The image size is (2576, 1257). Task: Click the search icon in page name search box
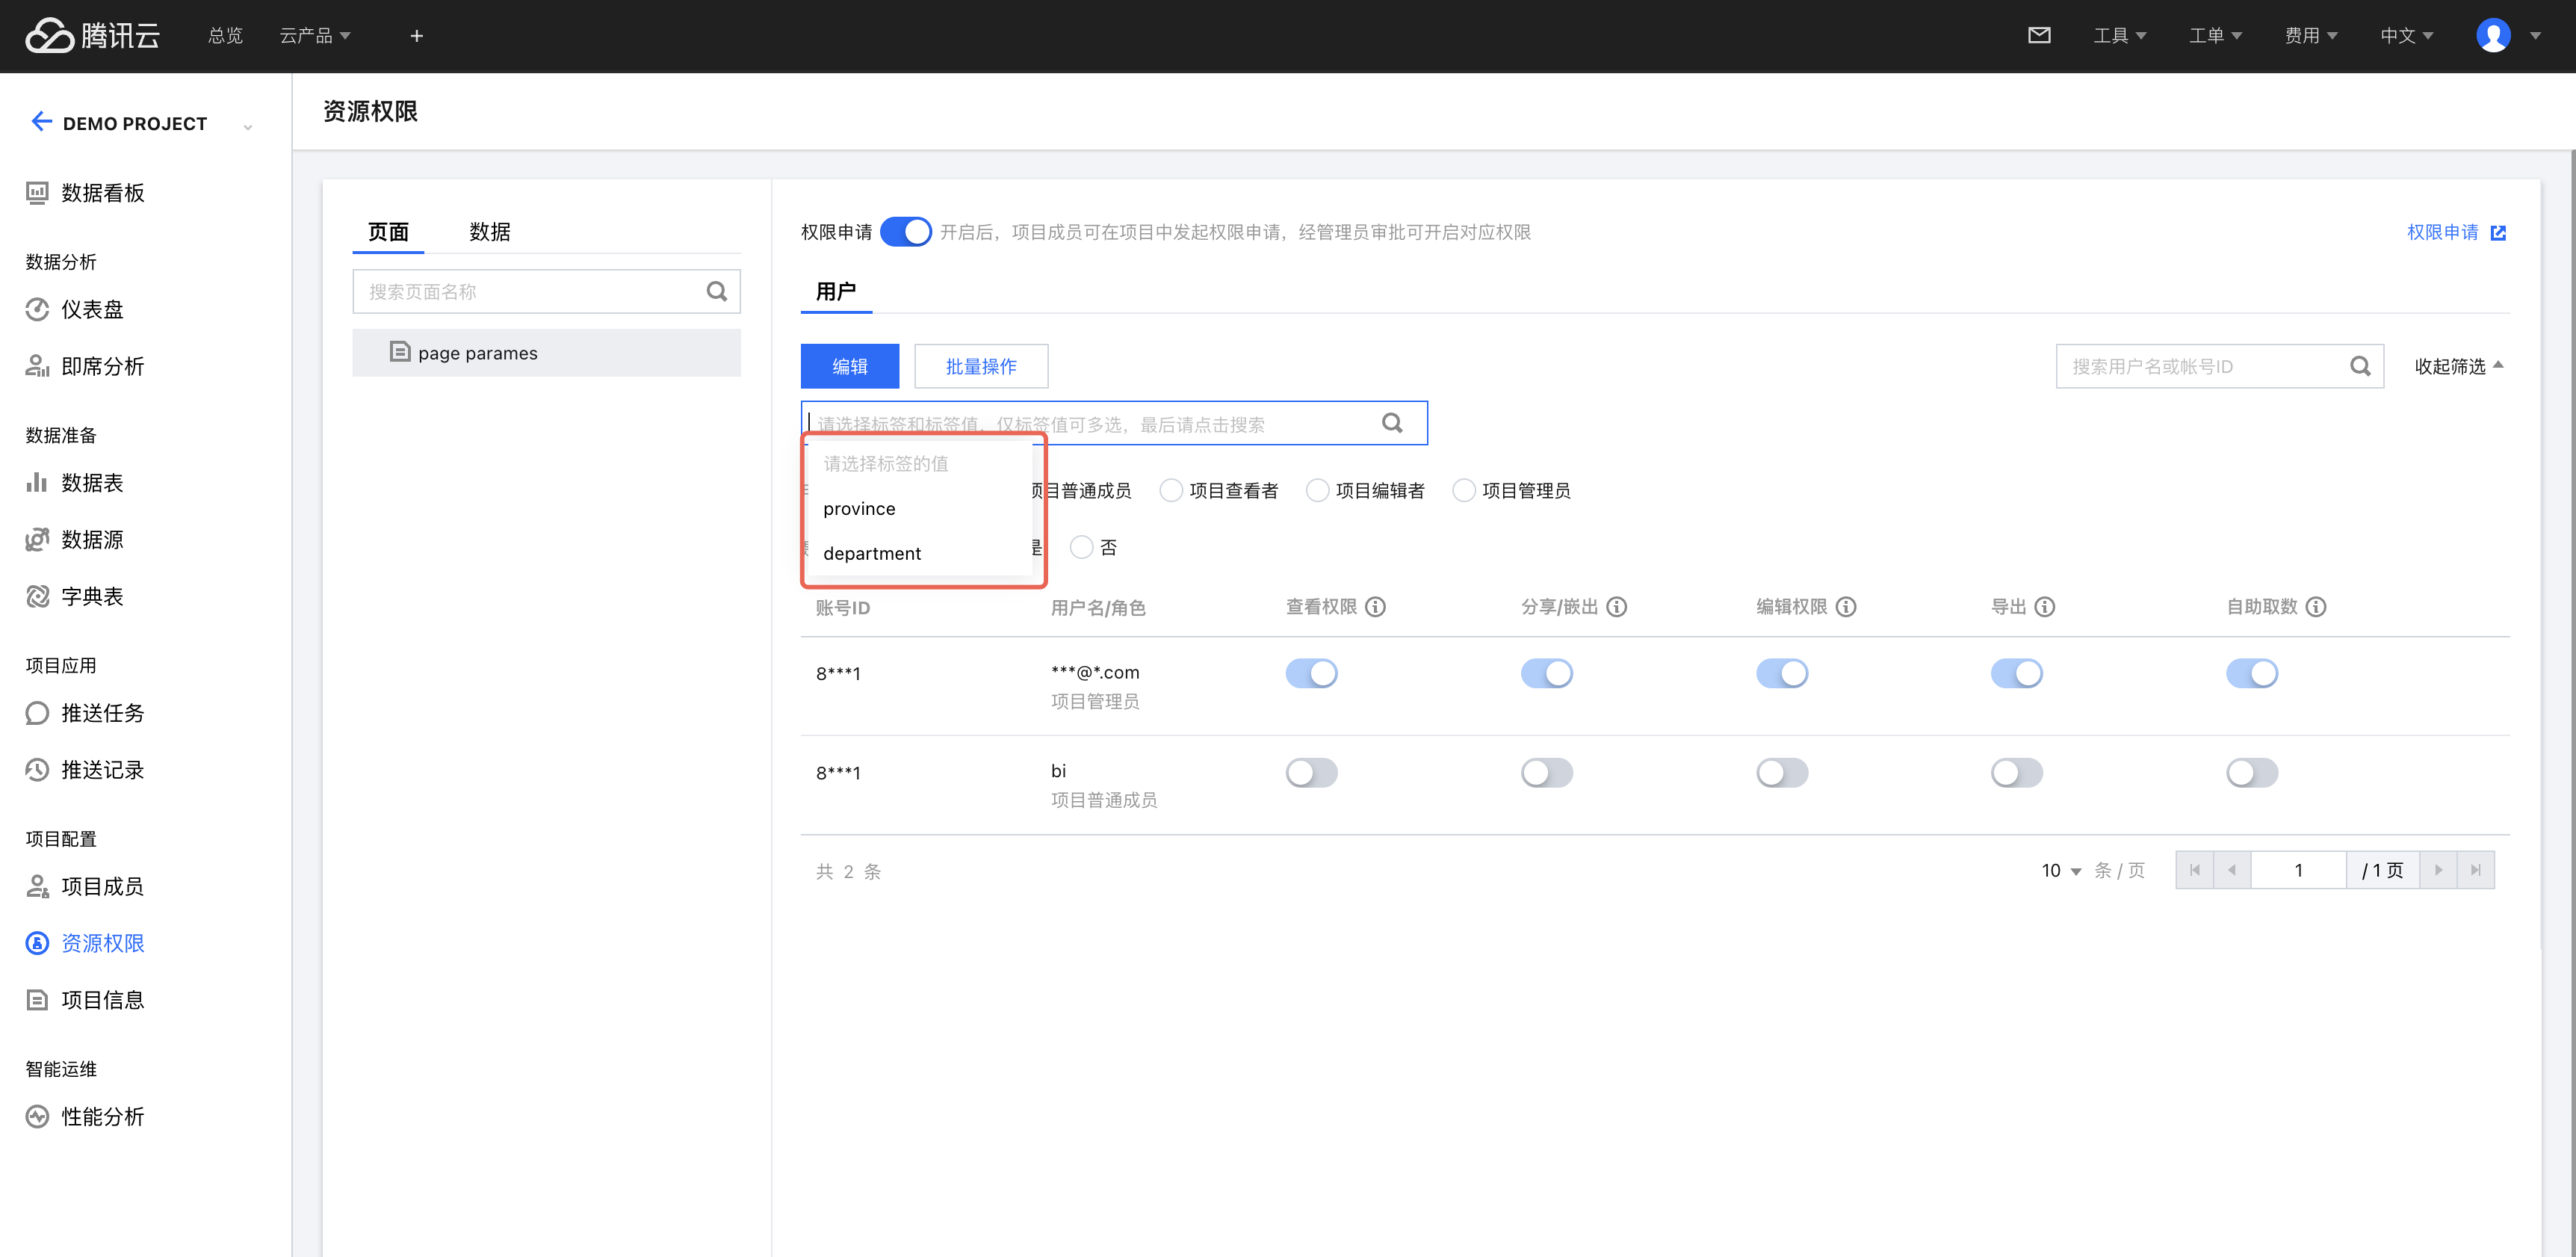coord(716,292)
